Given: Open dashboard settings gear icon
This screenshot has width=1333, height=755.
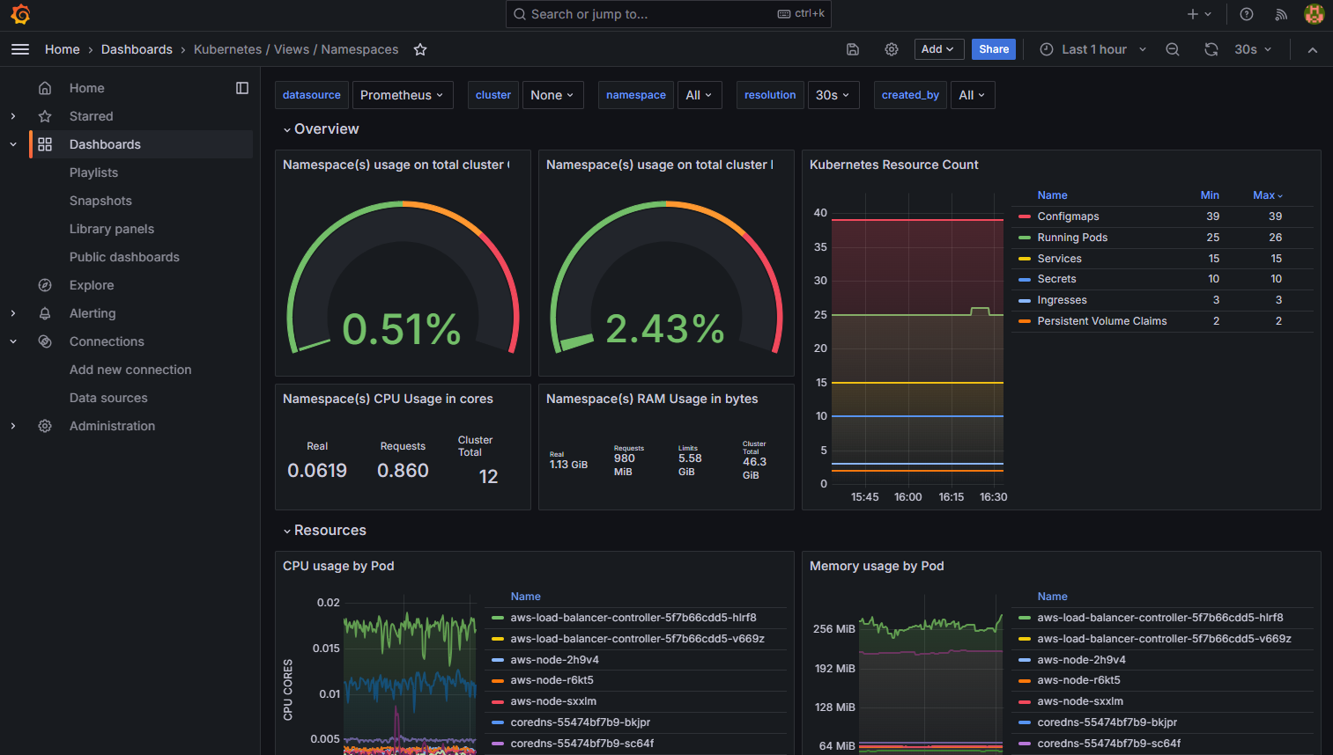Looking at the screenshot, I should click(892, 49).
